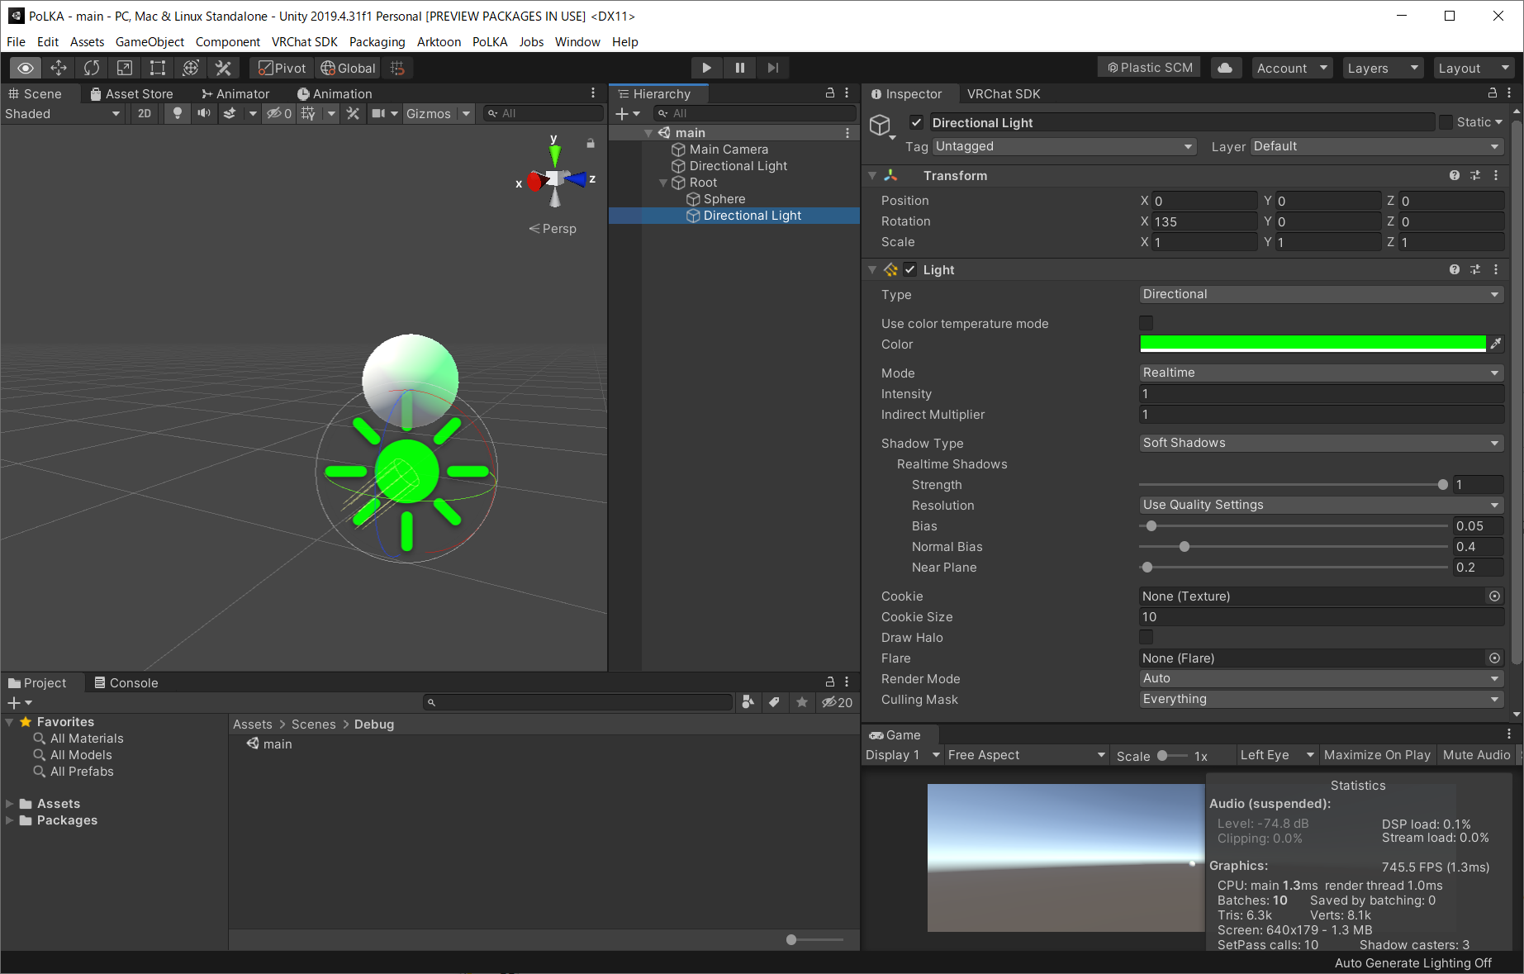Open Light component help icon
Screen dimensions: 1524x974
[x=1454, y=269]
